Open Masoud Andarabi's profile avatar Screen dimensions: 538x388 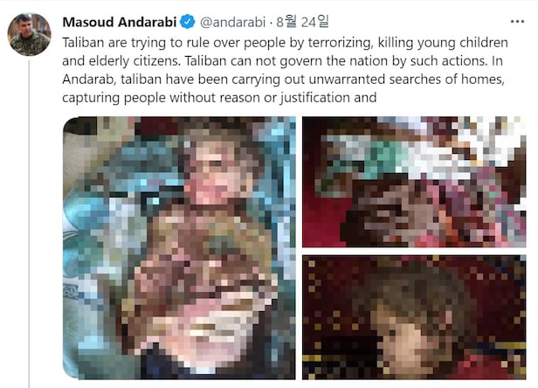coord(29,35)
